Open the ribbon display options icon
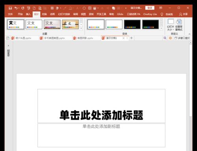Image resolution: width=197 pixels, height=151 pixels. point(161,8)
